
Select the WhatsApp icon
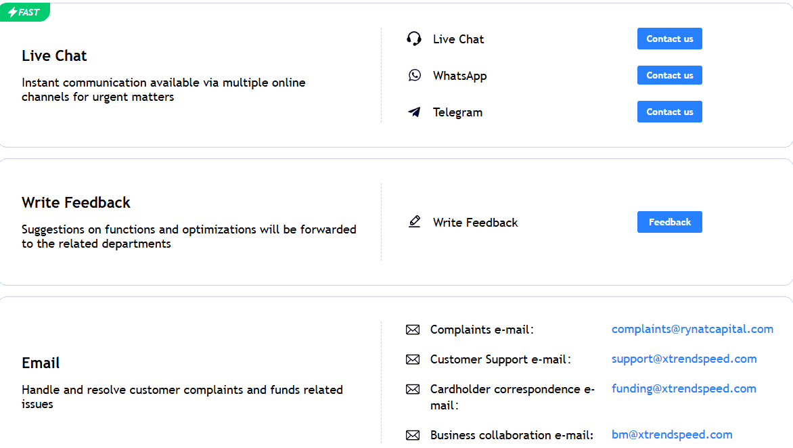[x=414, y=75]
